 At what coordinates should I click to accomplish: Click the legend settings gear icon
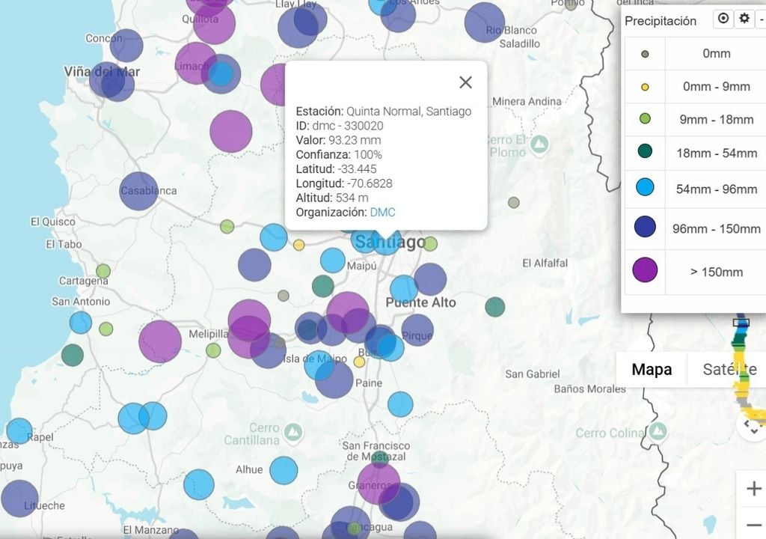(x=744, y=19)
